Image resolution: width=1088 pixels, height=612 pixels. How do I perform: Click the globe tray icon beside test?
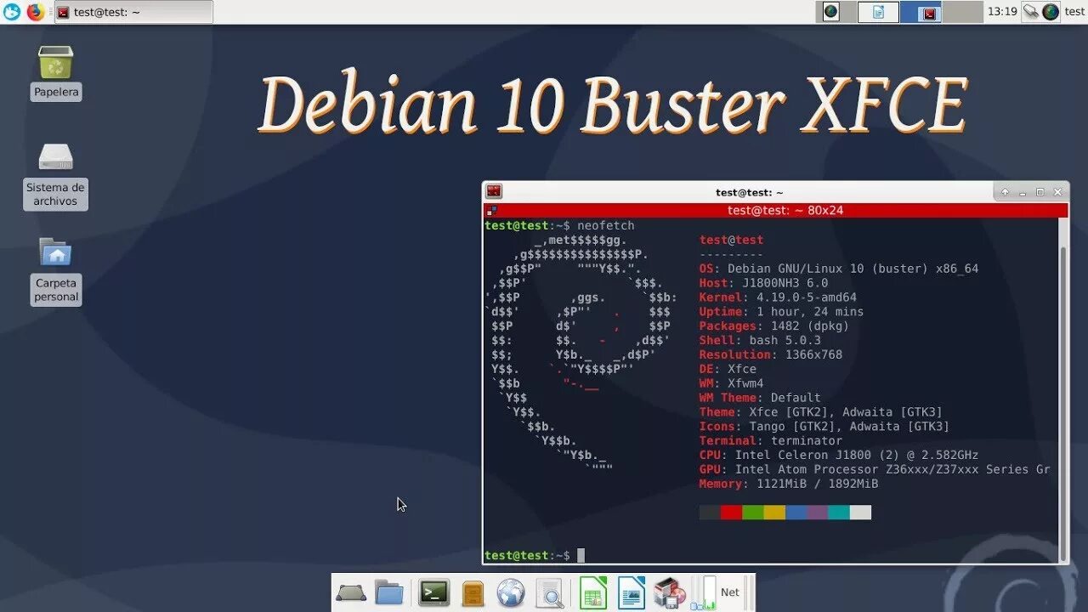(1051, 12)
